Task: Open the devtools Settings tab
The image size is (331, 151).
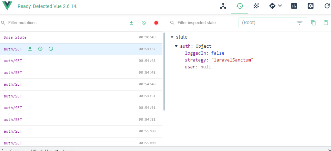Action: pyautogui.click(x=311, y=6)
